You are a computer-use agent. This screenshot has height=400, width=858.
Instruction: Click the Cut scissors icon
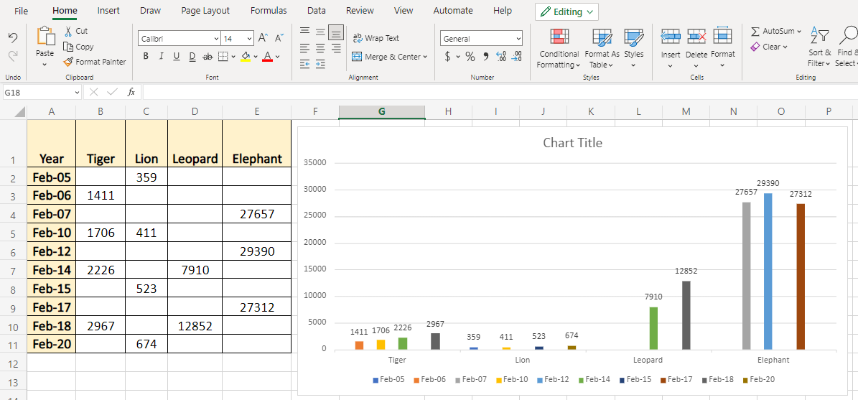(x=68, y=31)
